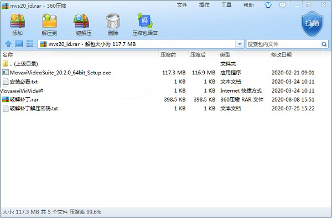
Task: Open the 帮助 menu
Action: [248, 5]
